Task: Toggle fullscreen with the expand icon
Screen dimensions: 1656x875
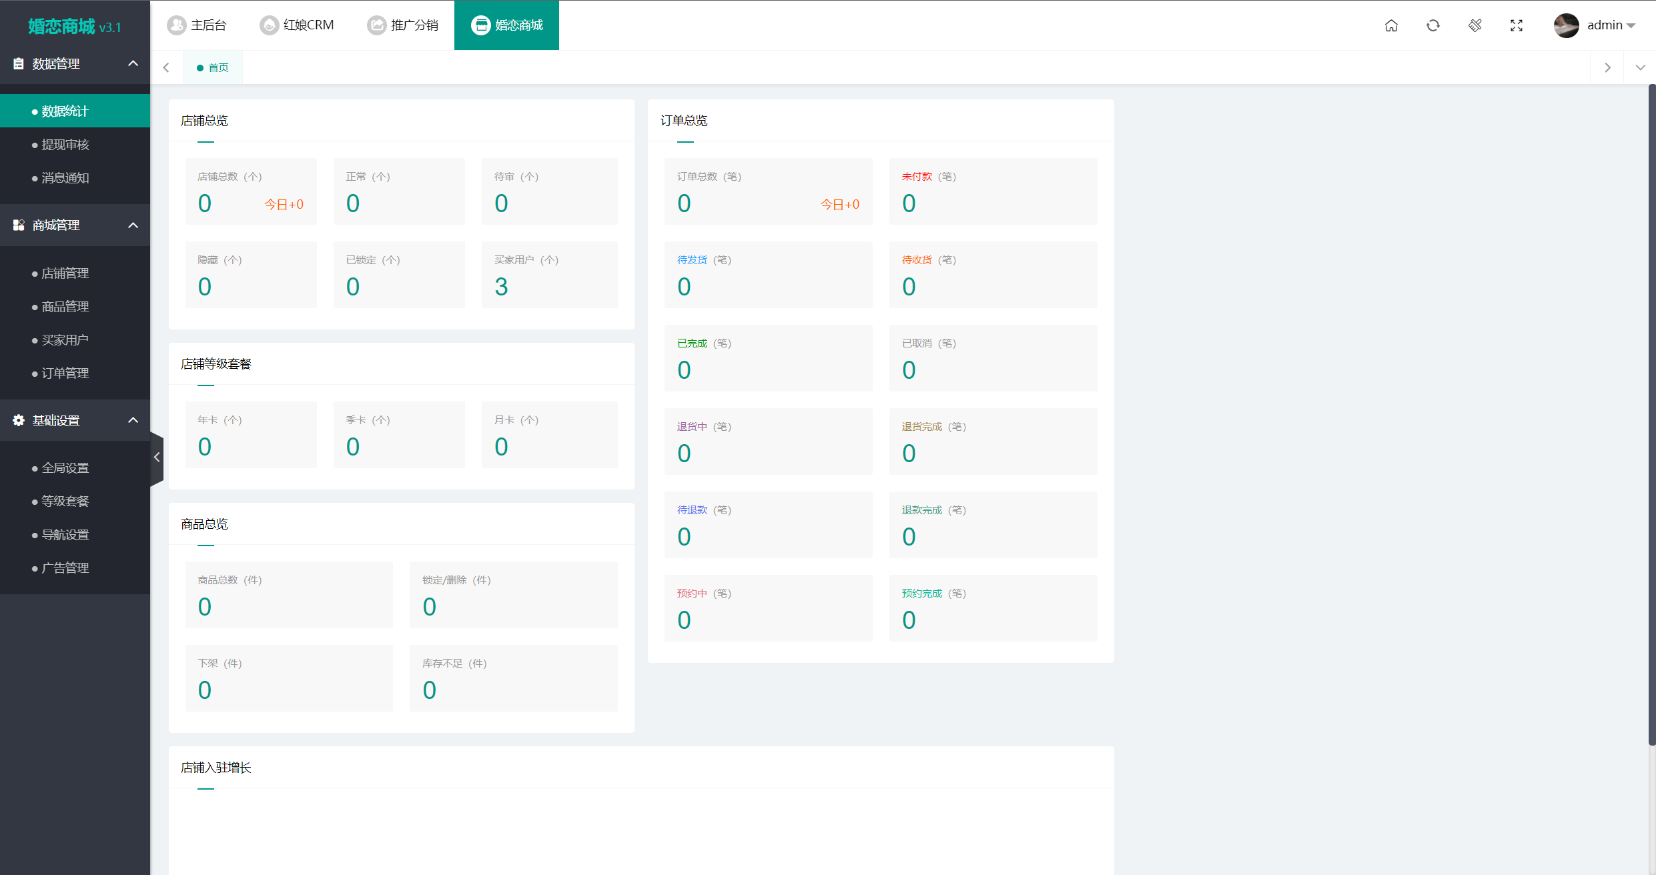Action: 1517,25
